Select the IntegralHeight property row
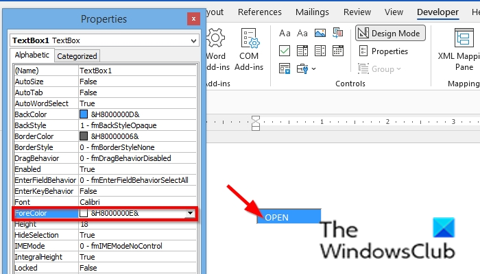The height and width of the screenshot is (274, 480). (105, 257)
